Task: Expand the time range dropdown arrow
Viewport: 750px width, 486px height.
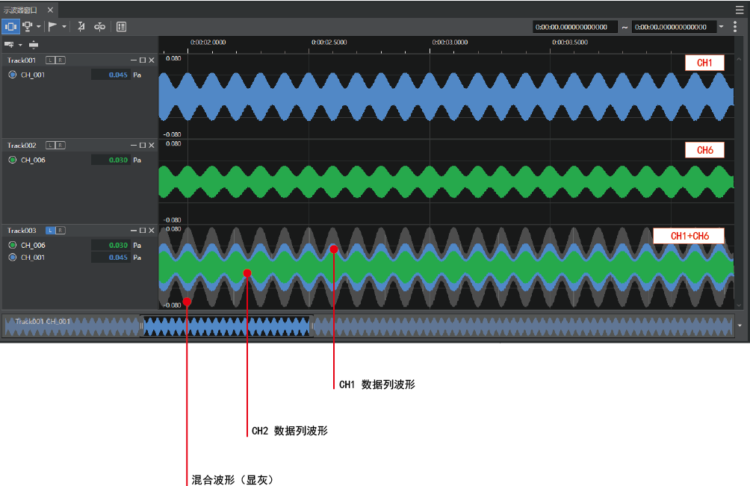Action: tap(722, 27)
